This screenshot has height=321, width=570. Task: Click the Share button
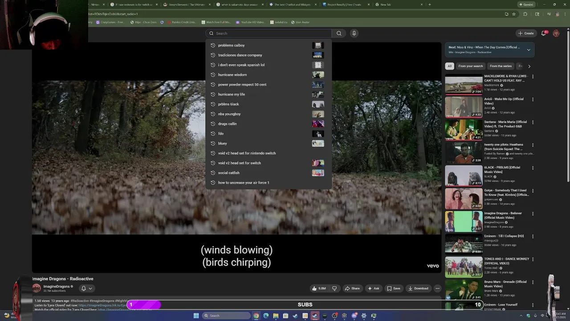click(x=352, y=288)
